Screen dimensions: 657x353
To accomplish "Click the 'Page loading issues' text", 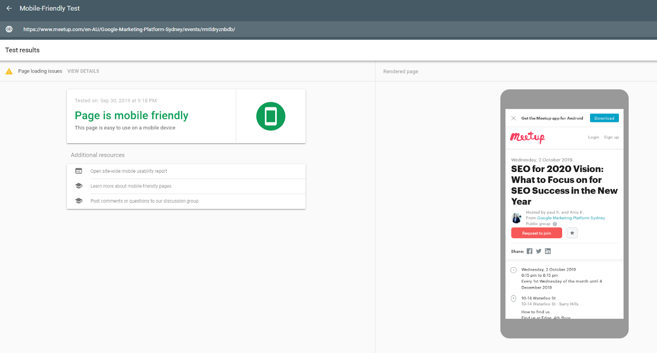I will 40,71.
